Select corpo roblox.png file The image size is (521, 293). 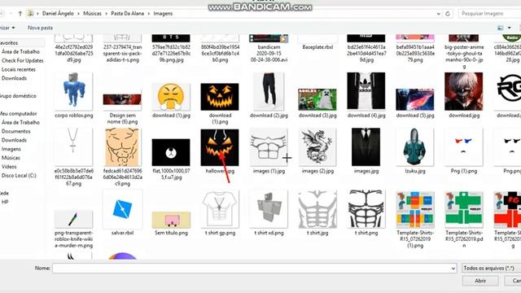coord(73,95)
